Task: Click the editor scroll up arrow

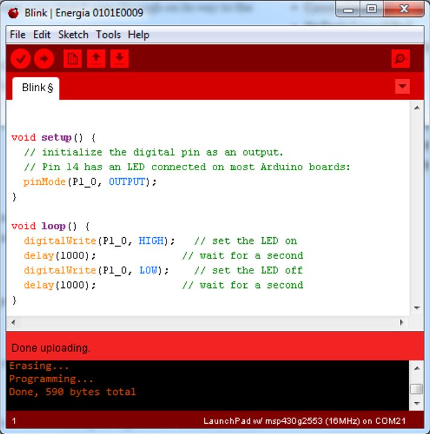Action: [417, 108]
